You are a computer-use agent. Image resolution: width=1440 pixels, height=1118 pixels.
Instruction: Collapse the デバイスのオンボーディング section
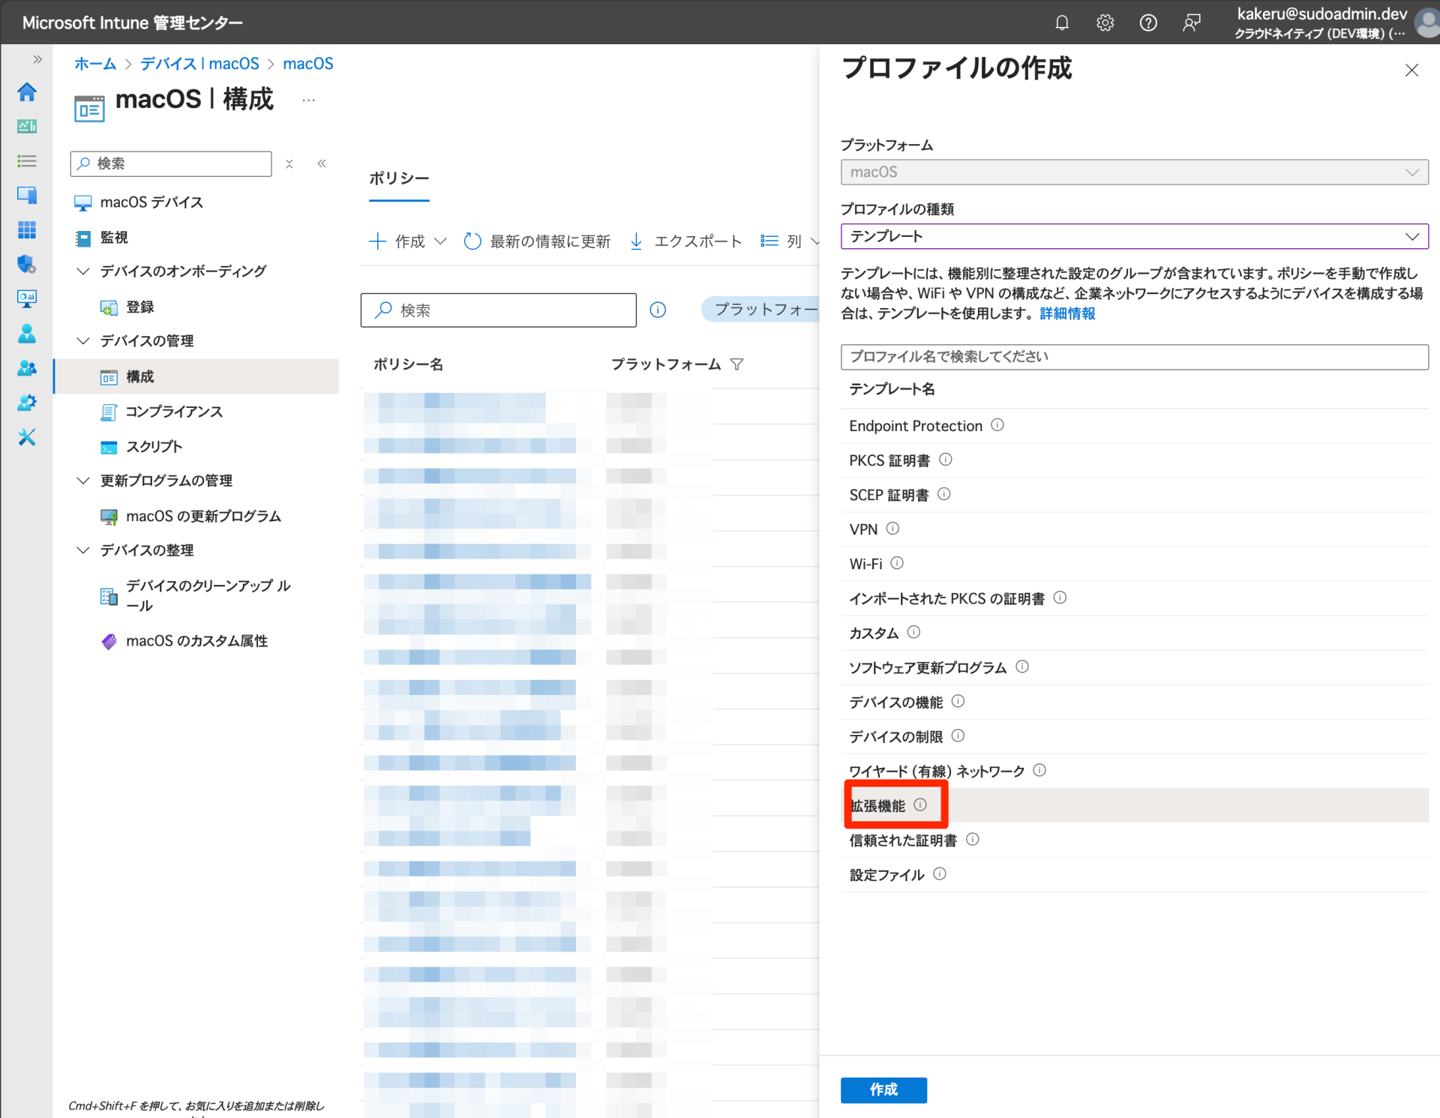[x=82, y=271]
